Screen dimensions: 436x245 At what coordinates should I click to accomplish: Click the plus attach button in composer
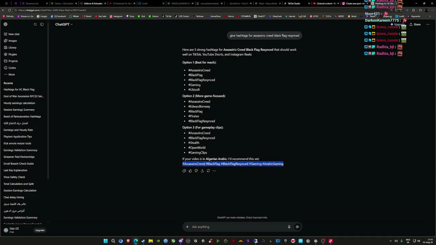point(187,227)
